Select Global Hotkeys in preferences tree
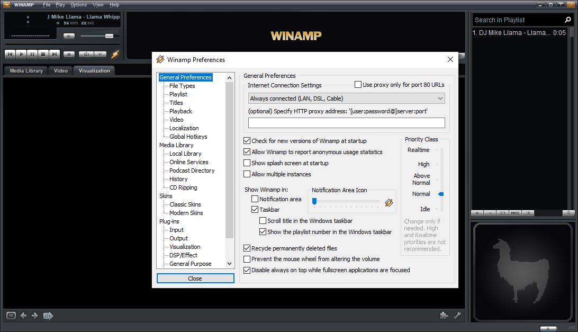The width and height of the screenshot is (578, 332). click(x=188, y=137)
